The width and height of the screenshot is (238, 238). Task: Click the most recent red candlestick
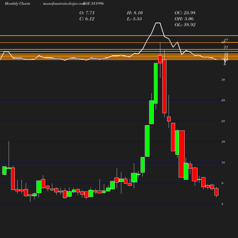click(217, 192)
